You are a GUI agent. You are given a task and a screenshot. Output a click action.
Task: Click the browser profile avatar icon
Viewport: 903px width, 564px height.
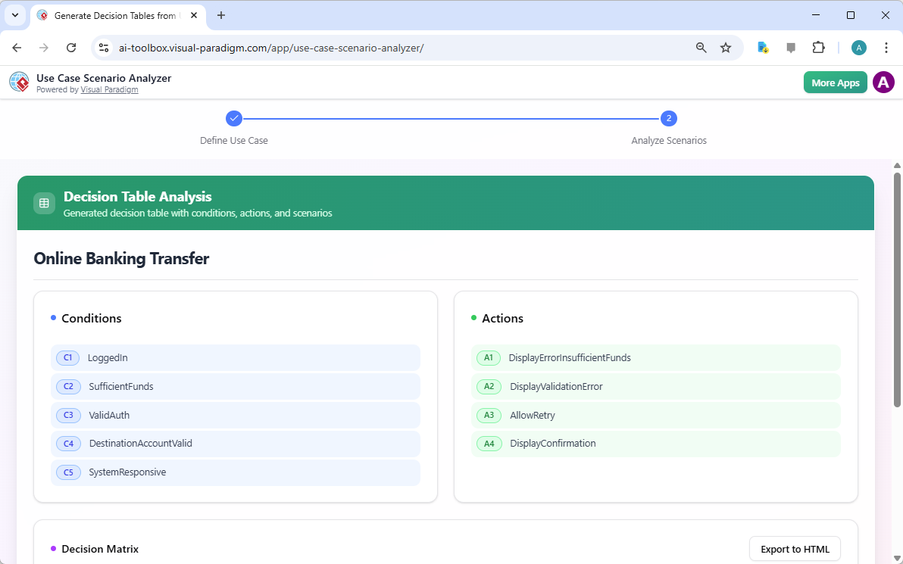tap(858, 47)
